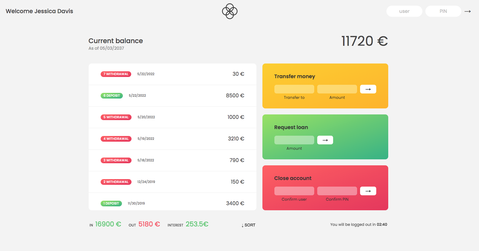Click the Welcome Jessica Davis greeting

(x=40, y=11)
